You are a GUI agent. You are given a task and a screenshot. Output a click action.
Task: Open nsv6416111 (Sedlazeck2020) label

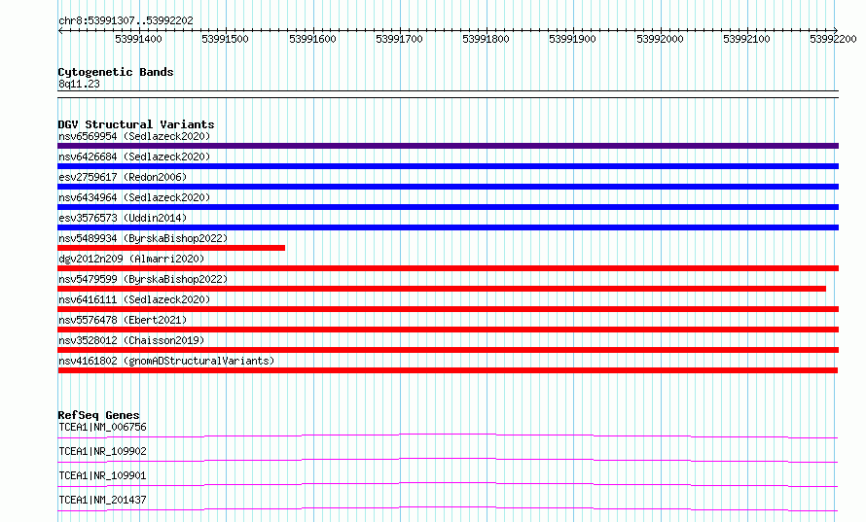coord(134,299)
